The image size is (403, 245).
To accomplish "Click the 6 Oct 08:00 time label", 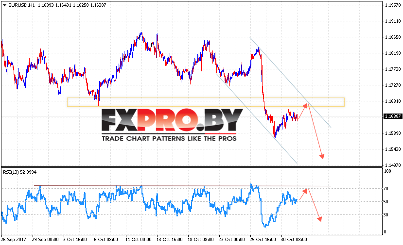I will (x=106, y=240).
